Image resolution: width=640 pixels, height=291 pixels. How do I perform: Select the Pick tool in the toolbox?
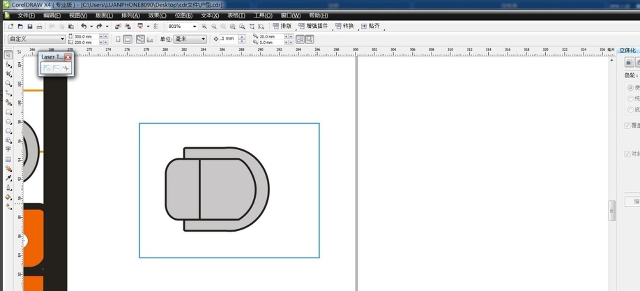(8, 55)
